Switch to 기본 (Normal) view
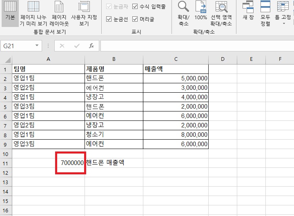Viewport: 294px width, 216px height. click(10, 13)
